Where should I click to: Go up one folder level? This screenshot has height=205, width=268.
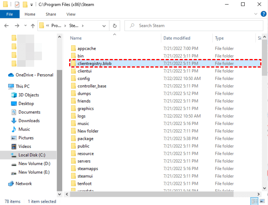click(x=33, y=26)
